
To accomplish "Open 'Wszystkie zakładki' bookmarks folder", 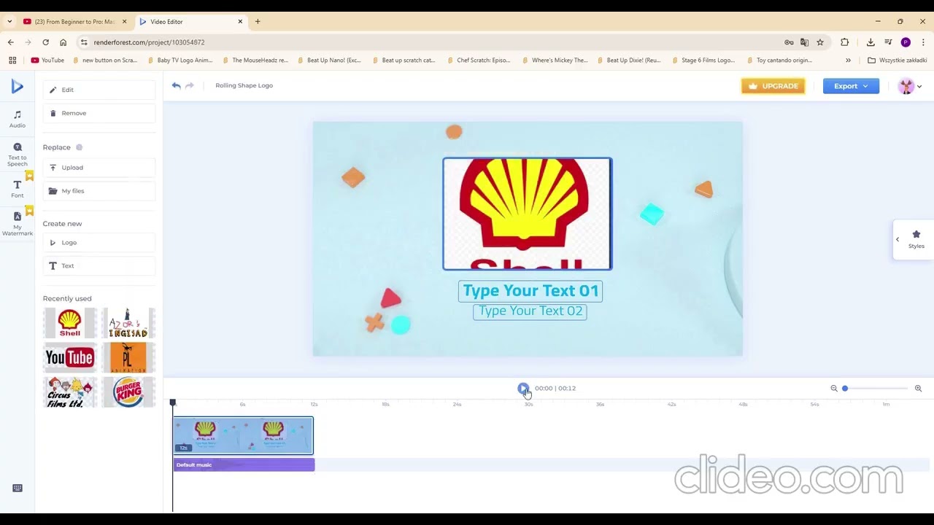I will click(x=898, y=61).
